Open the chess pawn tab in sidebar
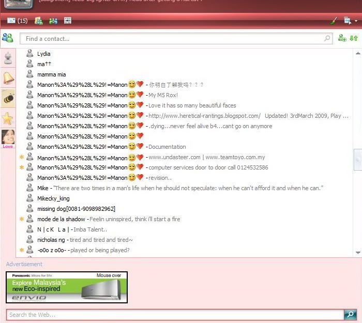This screenshot has height=323, width=362. click(8, 58)
